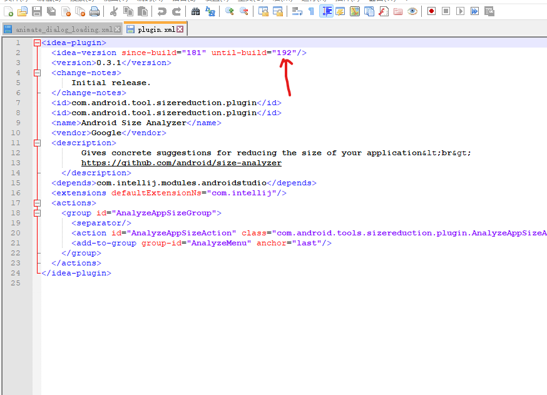Save all open documents
This screenshot has height=395, width=547.
point(51,11)
